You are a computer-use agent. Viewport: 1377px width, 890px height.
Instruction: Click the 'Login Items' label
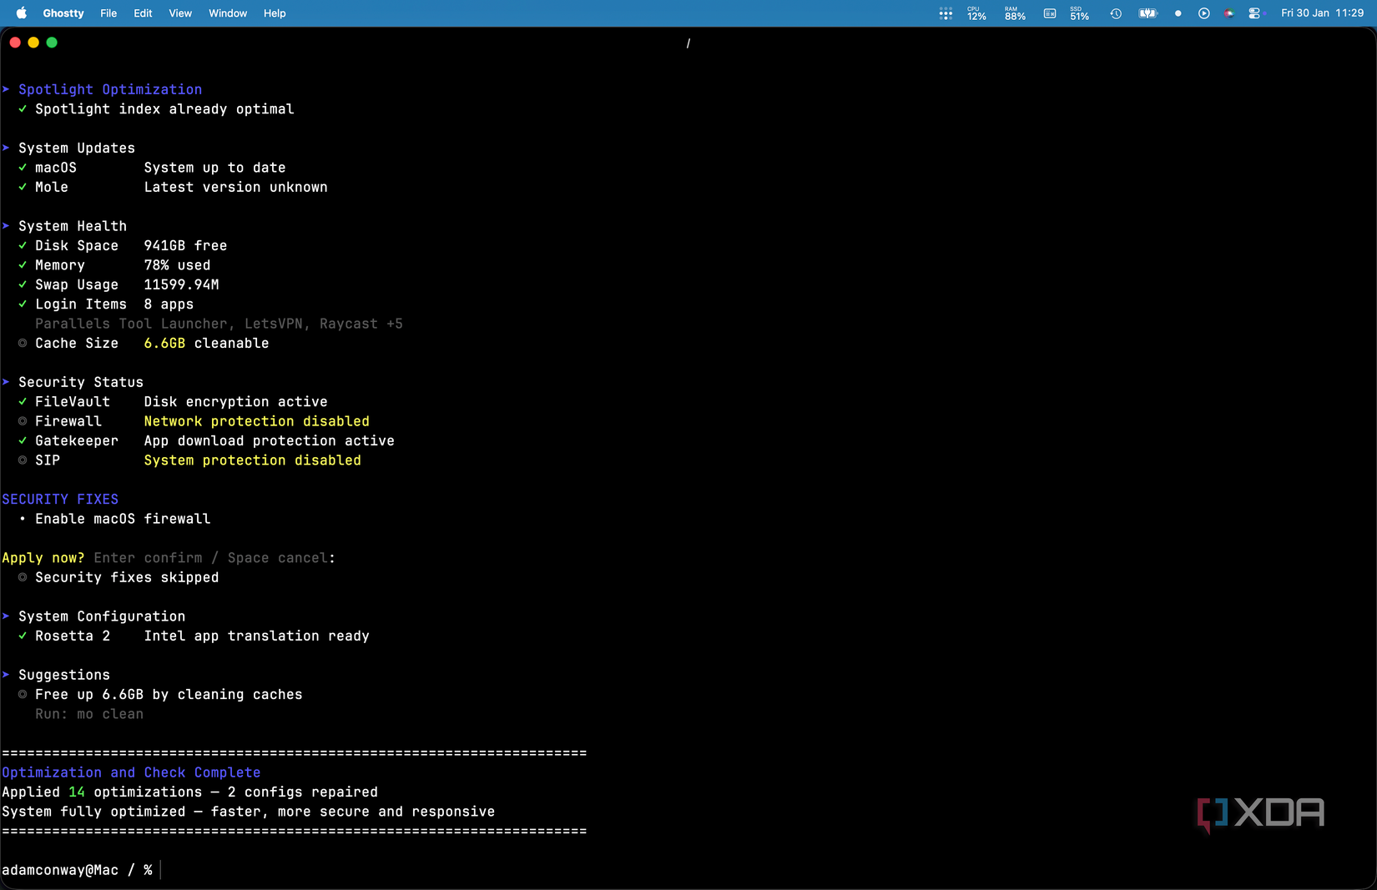[81, 304]
